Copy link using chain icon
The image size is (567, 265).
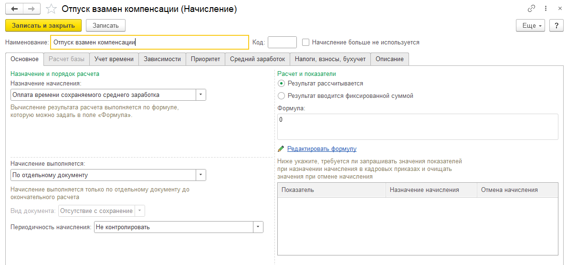click(531, 9)
